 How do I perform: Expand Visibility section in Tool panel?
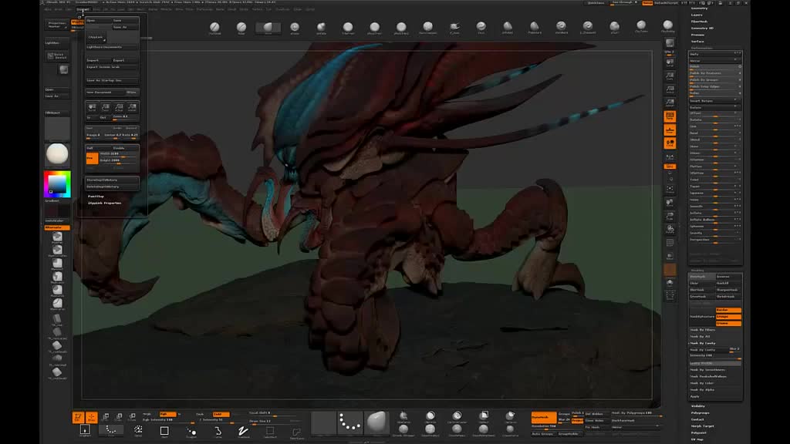pos(698,406)
